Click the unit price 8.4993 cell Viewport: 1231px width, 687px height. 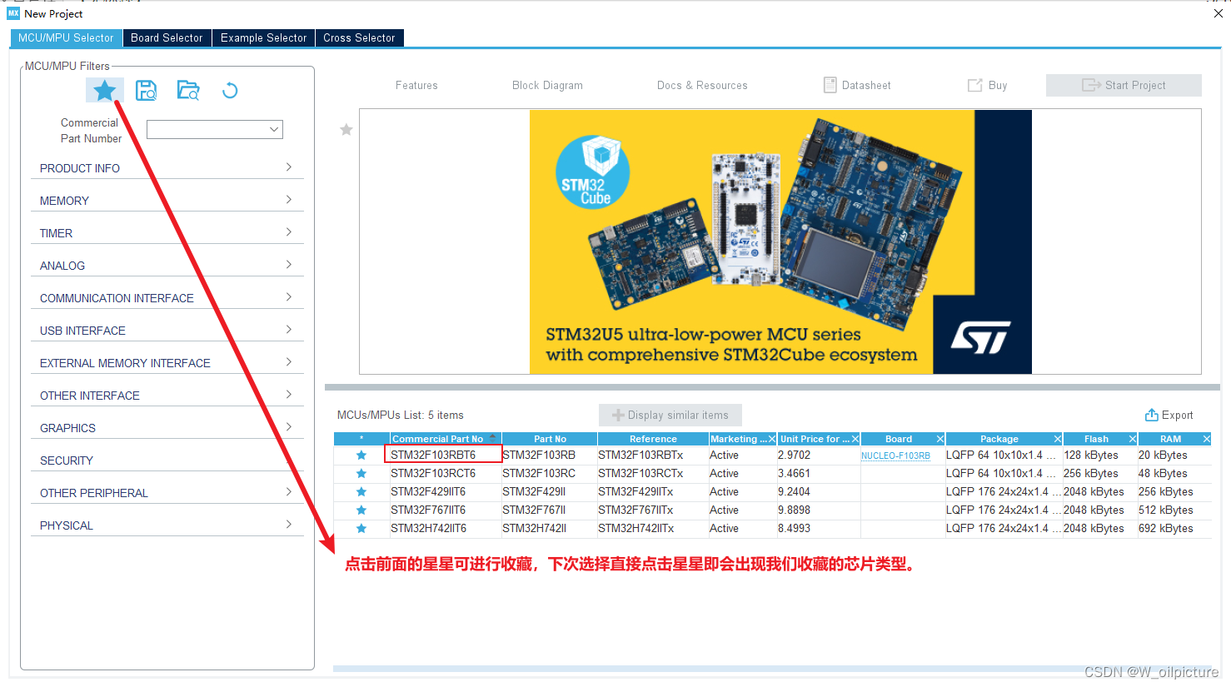pyautogui.click(x=819, y=529)
